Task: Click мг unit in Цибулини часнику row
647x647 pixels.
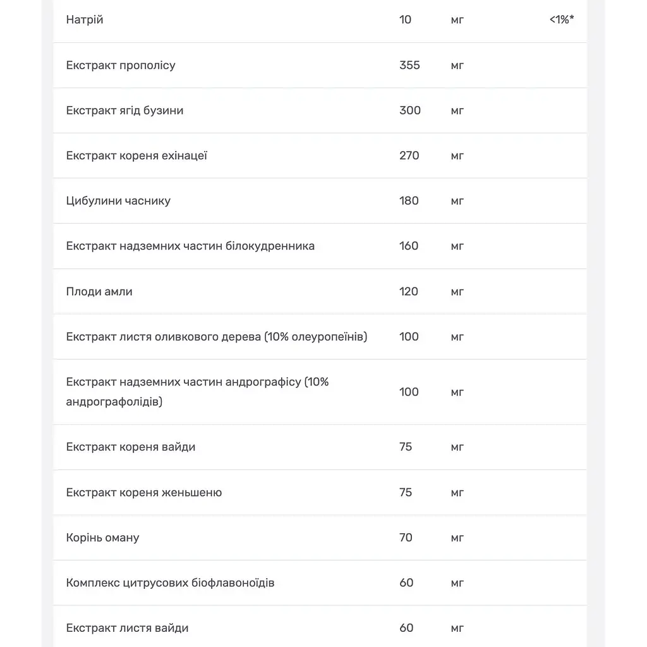Action: 457,202
